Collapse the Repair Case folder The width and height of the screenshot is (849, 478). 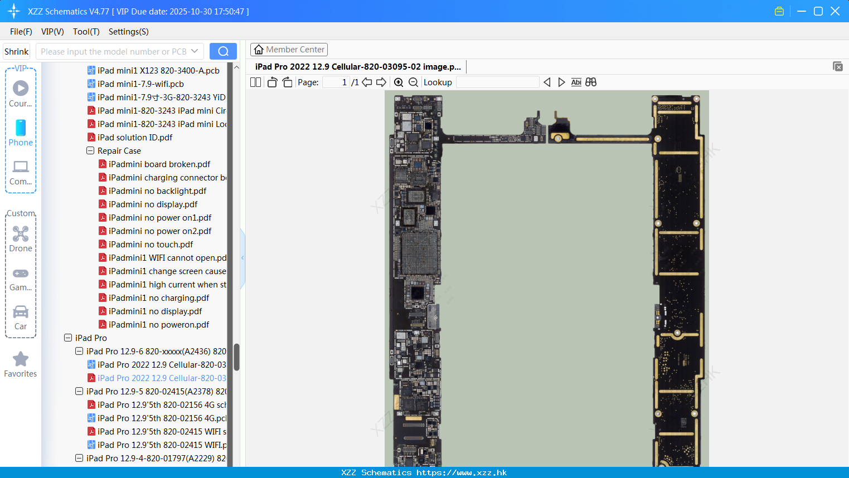(90, 151)
